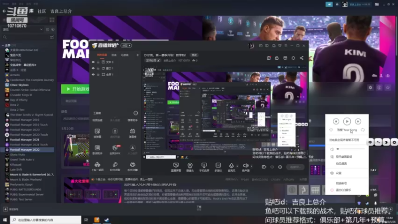398x224 pixels.
Task: Click record icon in streaming bottom bar
Action: [x=264, y=167]
